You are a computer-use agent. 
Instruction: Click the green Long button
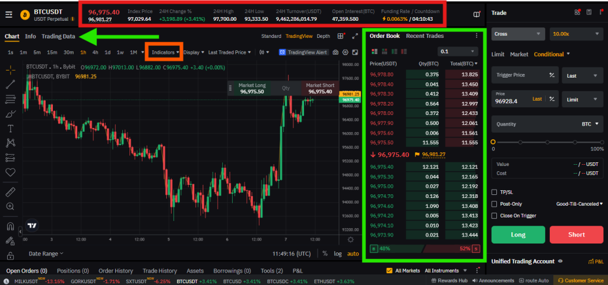[x=518, y=235]
